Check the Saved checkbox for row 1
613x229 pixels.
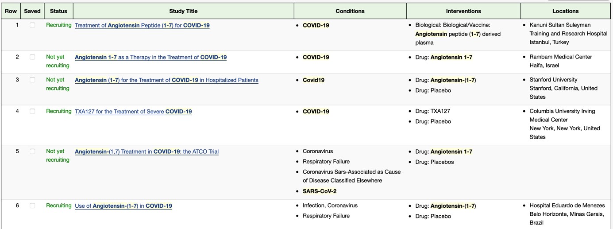[32, 25]
